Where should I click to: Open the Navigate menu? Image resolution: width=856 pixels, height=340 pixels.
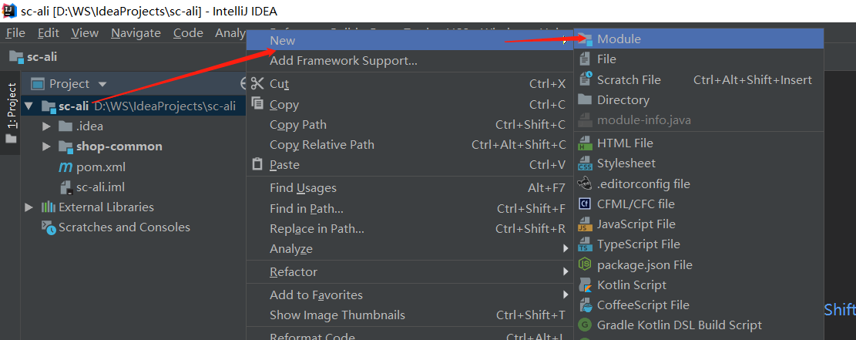[x=136, y=33]
